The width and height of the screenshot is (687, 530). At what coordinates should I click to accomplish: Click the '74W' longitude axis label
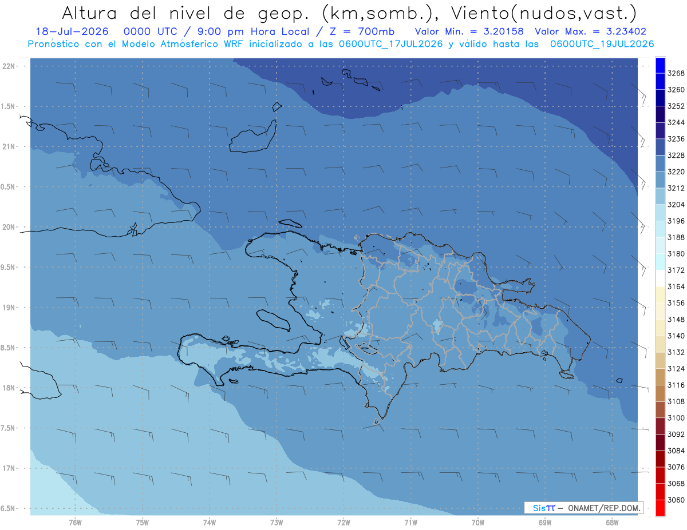point(209,523)
